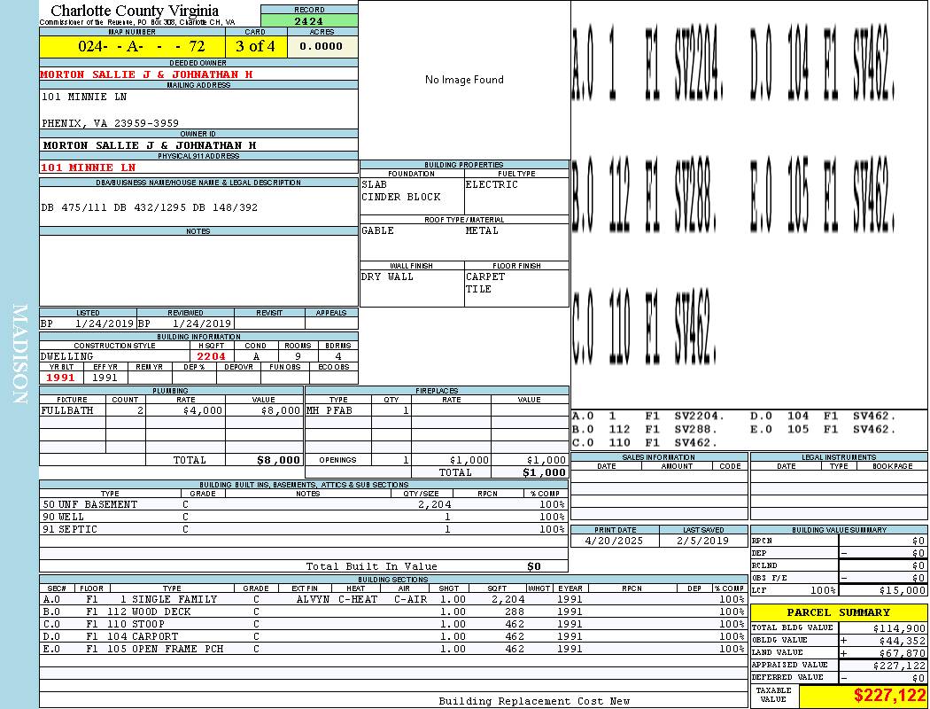The width and height of the screenshot is (930, 709).
Task: Click the legal description DB 475/111 text
Action: tap(150, 207)
